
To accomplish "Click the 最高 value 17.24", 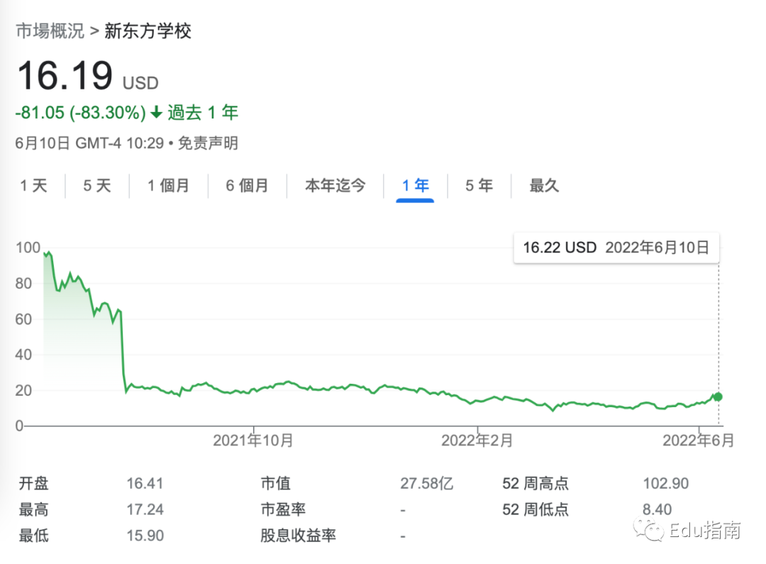I will pyautogui.click(x=145, y=509).
